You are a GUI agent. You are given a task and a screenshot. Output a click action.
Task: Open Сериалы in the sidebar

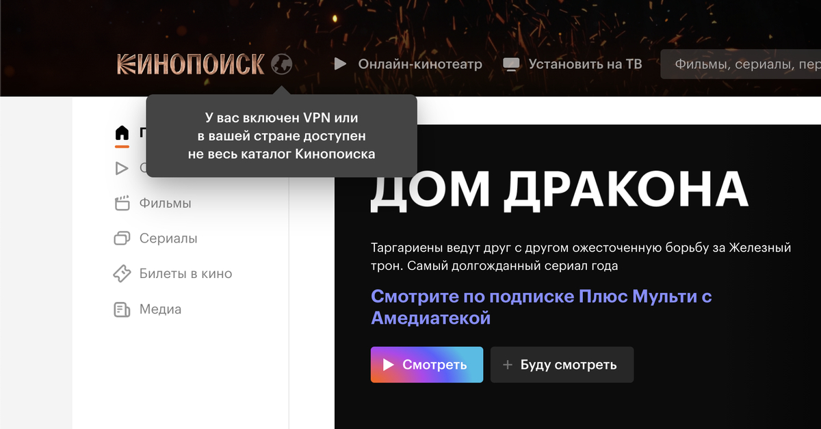tap(168, 238)
